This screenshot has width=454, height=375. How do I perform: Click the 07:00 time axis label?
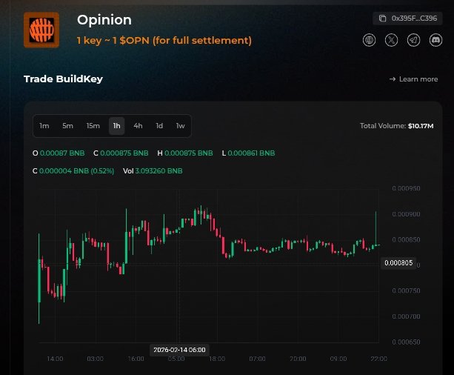click(258, 359)
